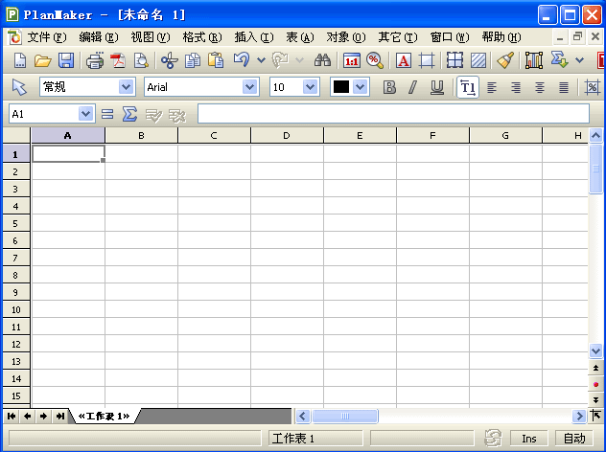Viewport: 606px width, 452px height.
Task: Click the 自动 status bar button
Action: click(574, 439)
